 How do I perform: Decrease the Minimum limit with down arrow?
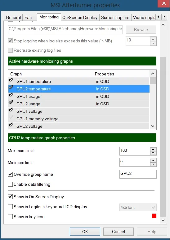coord(153,164)
